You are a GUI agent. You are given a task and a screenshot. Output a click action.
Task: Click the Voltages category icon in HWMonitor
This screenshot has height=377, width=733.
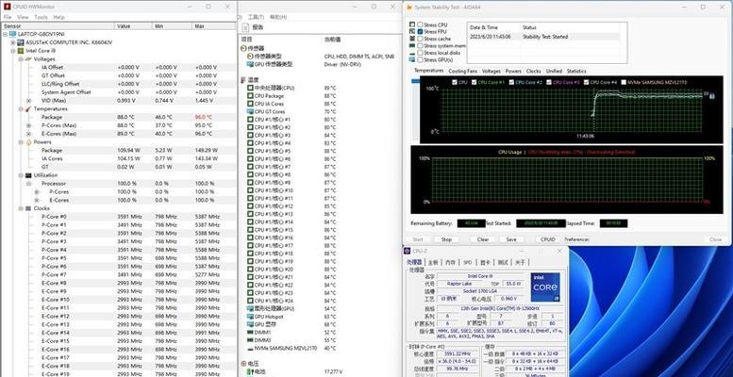(28, 59)
